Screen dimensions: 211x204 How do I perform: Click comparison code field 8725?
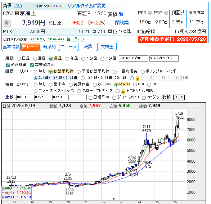point(42,98)
